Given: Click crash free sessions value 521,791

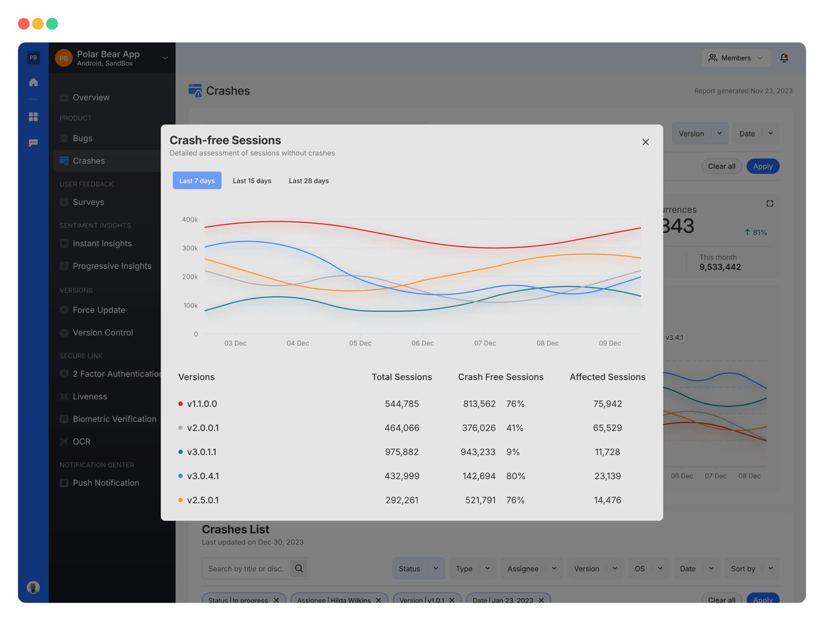Looking at the screenshot, I should pyautogui.click(x=480, y=500).
